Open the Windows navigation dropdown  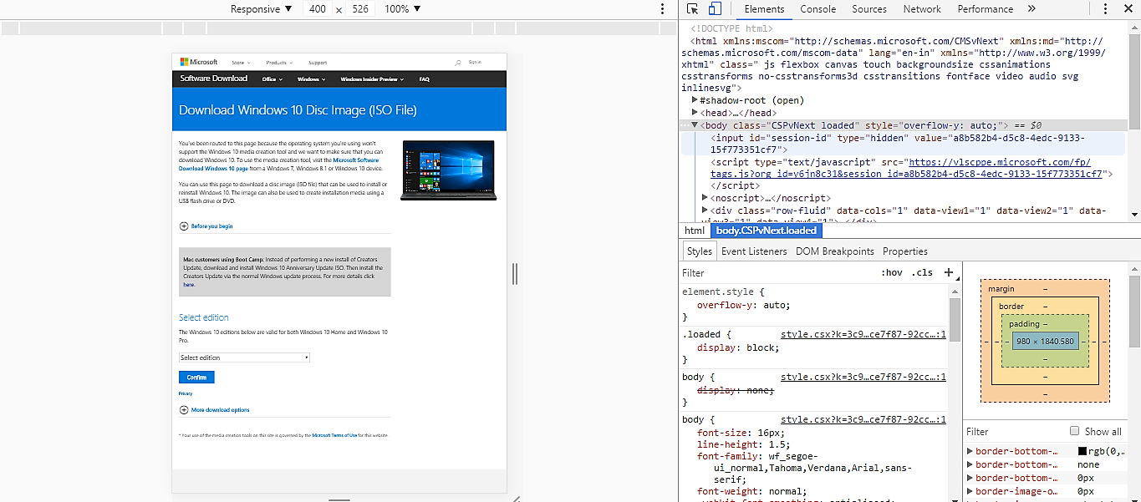(312, 79)
